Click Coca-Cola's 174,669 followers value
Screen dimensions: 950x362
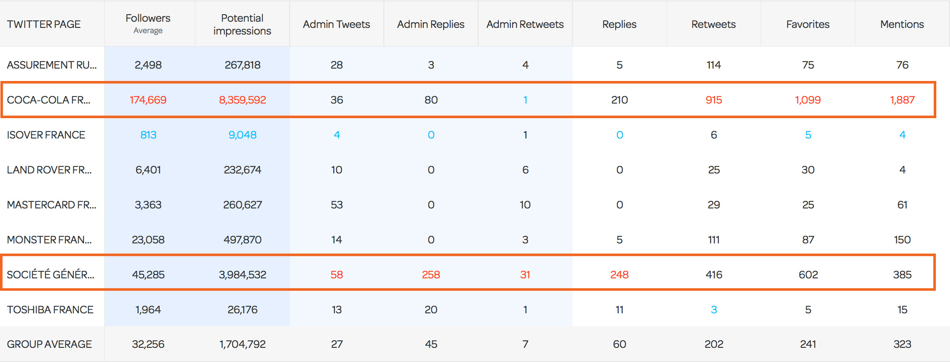point(148,100)
